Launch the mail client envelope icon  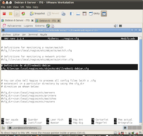point(52,26)
